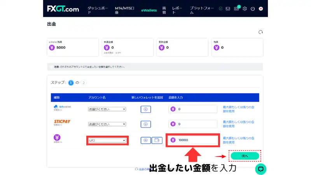Click the Japan flag language icon

pyautogui.click(x=261, y=9)
